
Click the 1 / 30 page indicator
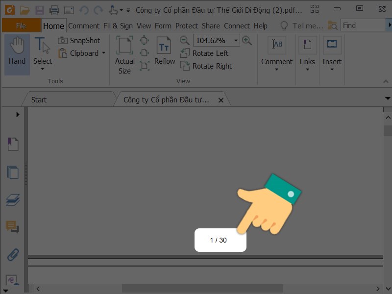(x=219, y=240)
